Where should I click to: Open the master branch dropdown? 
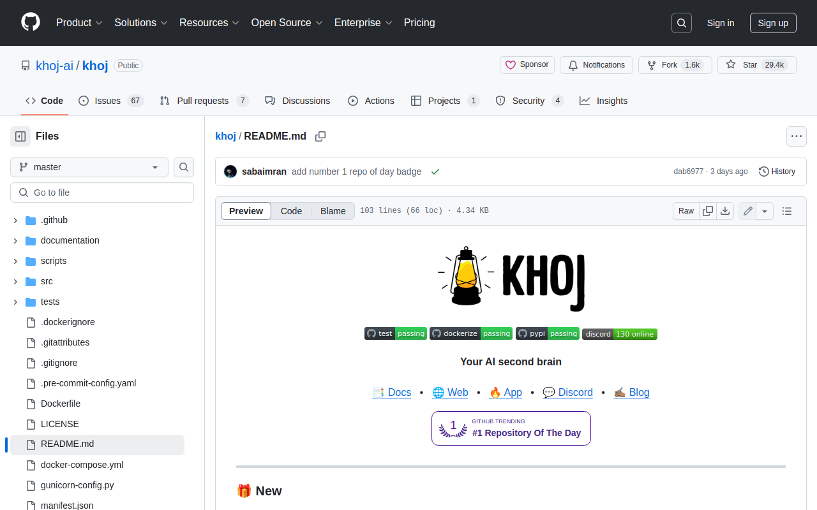(x=89, y=167)
